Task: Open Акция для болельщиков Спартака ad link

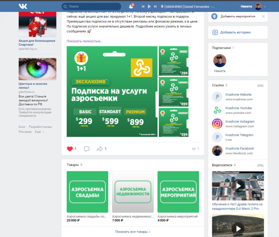Action: pyautogui.click(x=37, y=42)
